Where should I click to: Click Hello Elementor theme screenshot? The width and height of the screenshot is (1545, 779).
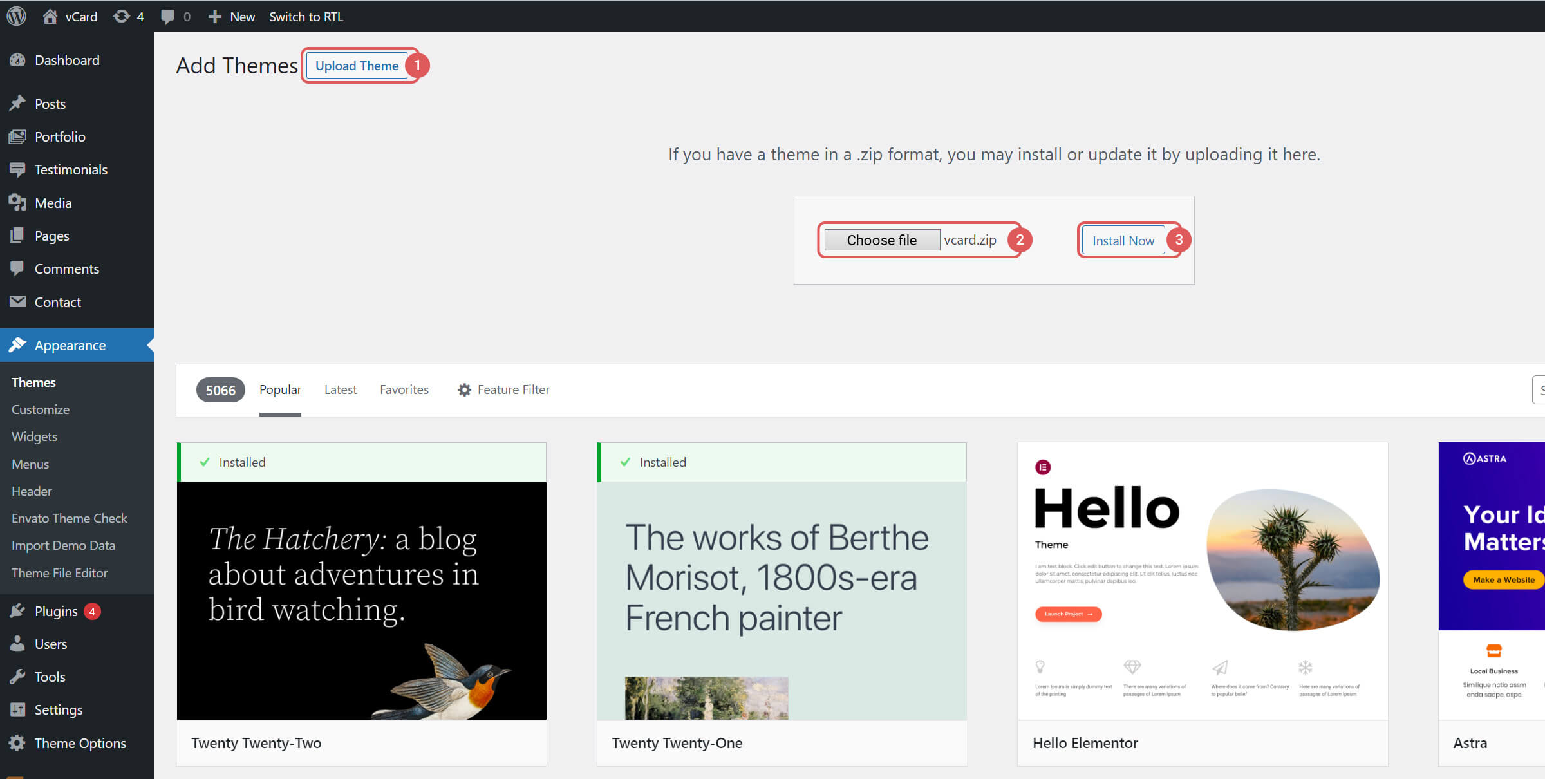[x=1203, y=581]
